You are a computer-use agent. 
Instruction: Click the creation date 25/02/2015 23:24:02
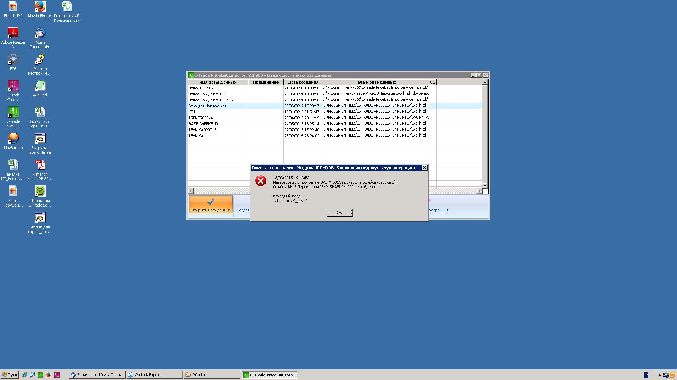click(302, 136)
